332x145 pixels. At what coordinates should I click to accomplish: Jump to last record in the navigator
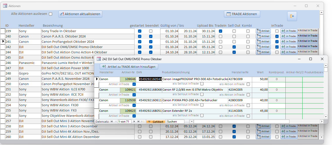point(138,122)
